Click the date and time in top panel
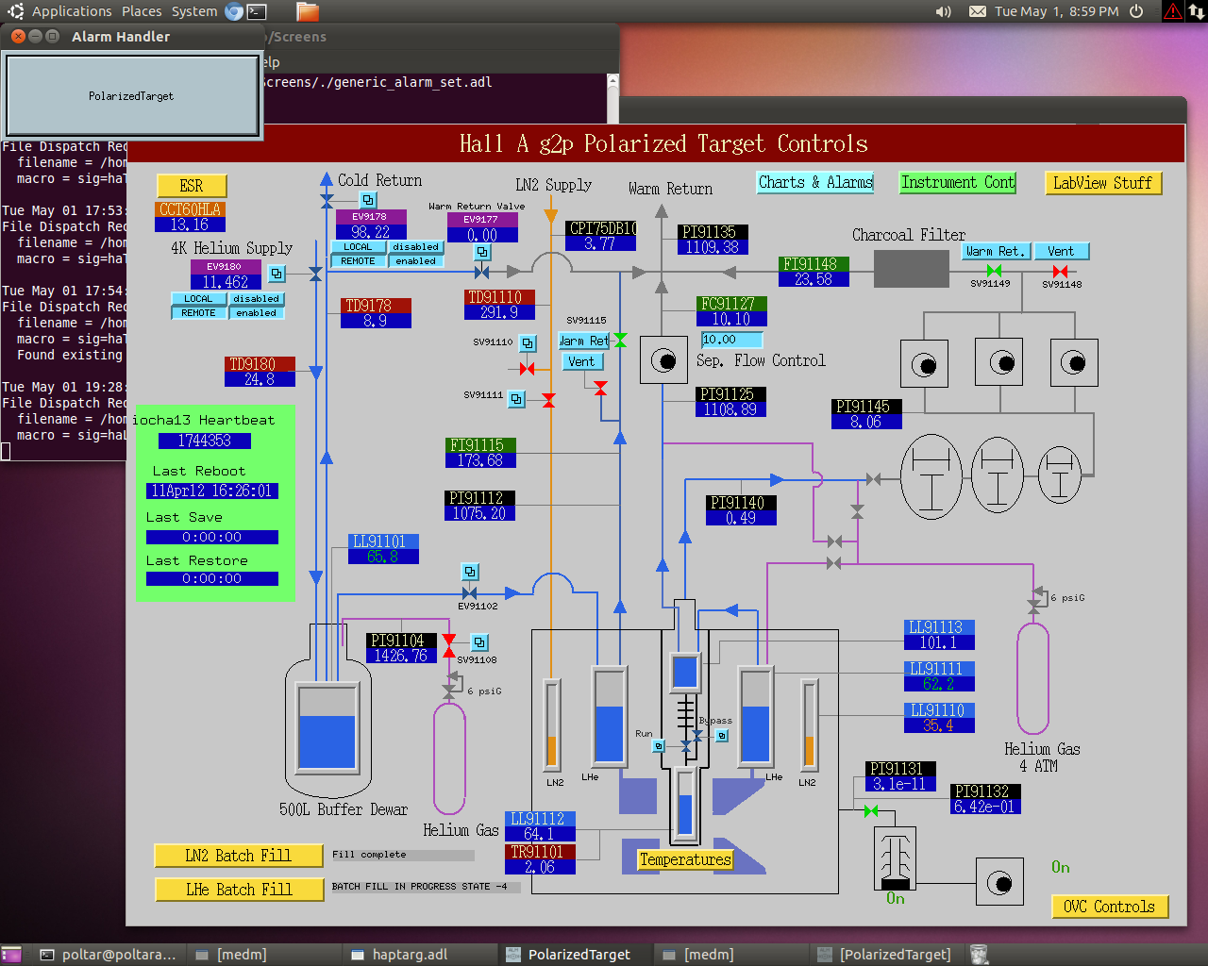This screenshot has width=1208, height=966. tap(1056, 11)
